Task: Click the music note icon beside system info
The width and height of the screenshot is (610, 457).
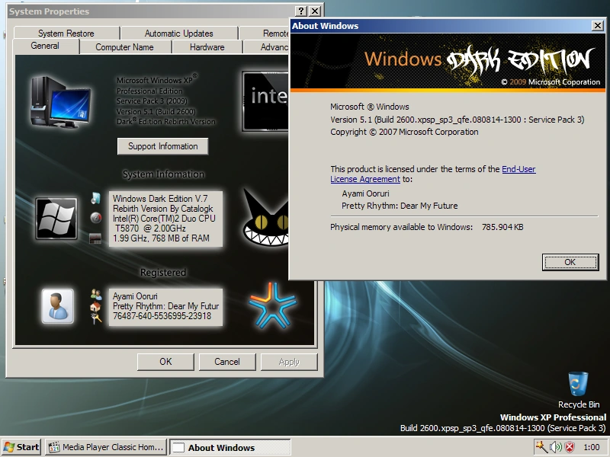Action: tap(96, 198)
